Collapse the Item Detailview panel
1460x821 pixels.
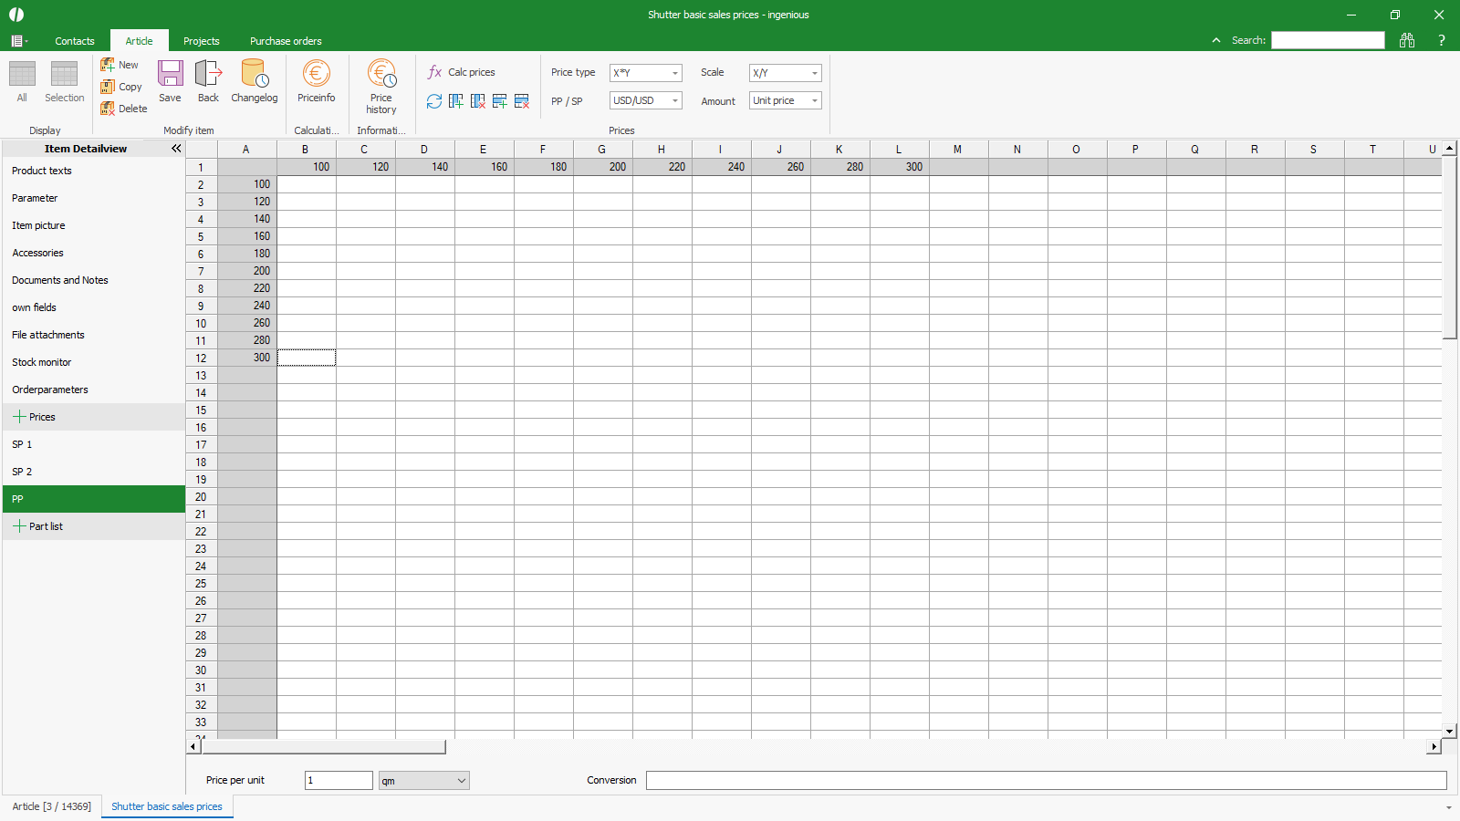(x=176, y=149)
